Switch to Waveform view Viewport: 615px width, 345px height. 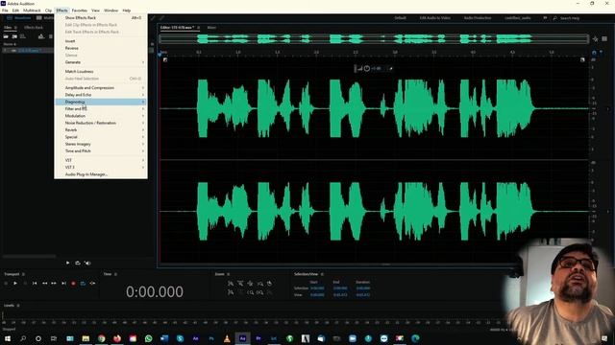pyautogui.click(x=19, y=18)
